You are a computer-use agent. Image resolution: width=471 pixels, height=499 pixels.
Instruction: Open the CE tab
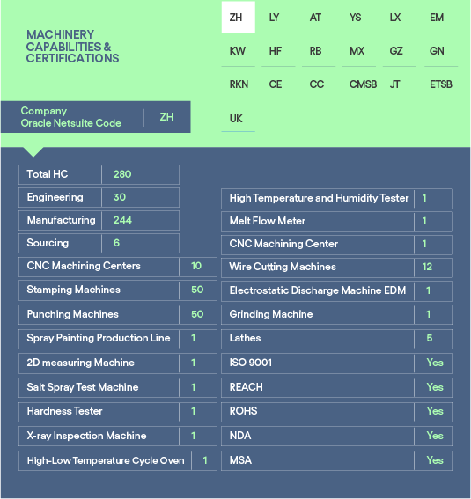278,84
